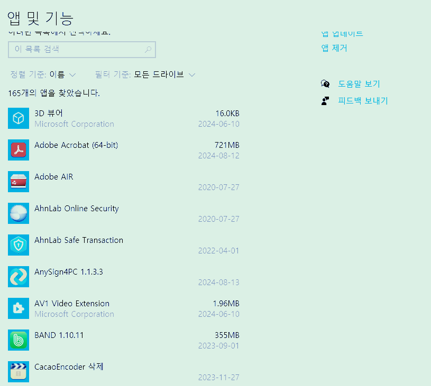Screen dimensions: 431x386
Task: Click the 앱 및 기능 page heading
Action: point(40,18)
